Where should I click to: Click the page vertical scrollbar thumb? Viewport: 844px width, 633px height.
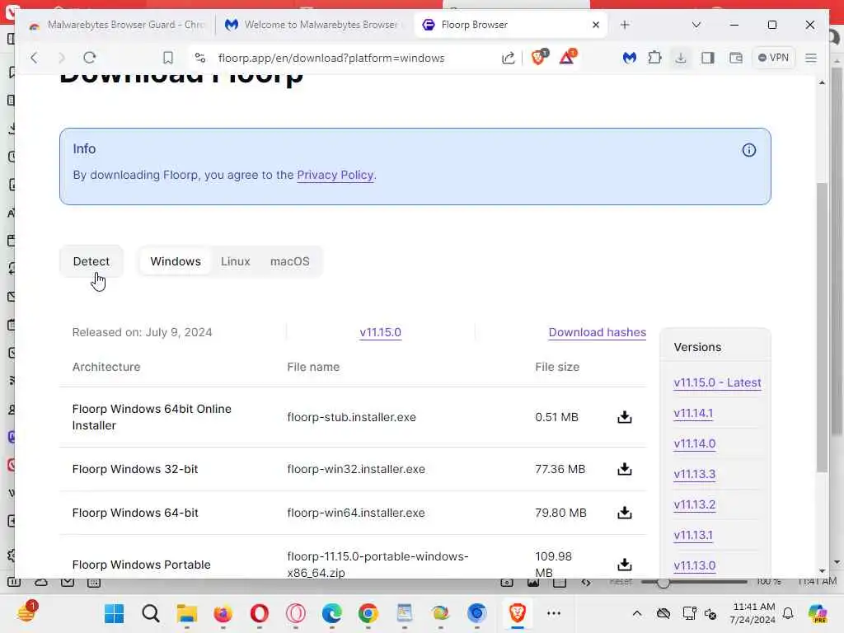822,327
